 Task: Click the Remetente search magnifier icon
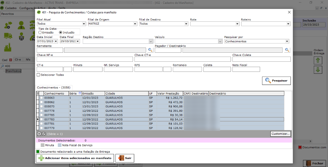[151, 50]
